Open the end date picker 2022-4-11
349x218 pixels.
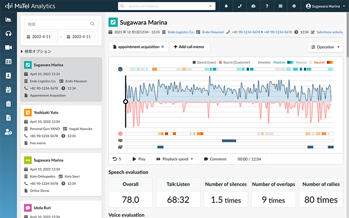(x=81, y=37)
